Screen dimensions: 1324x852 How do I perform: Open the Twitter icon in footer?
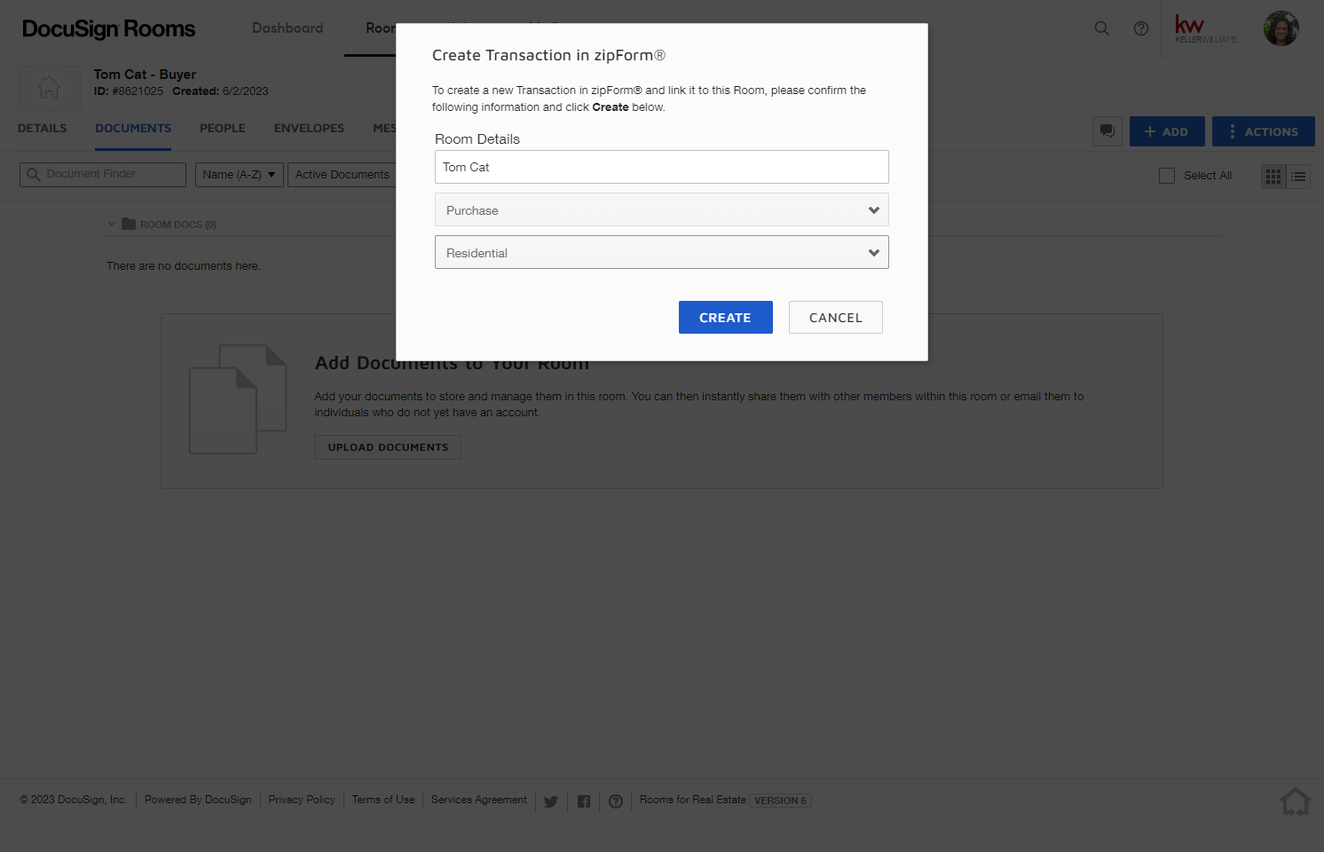[551, 801]
